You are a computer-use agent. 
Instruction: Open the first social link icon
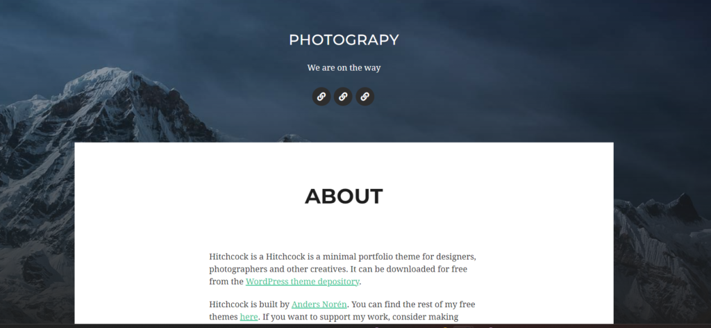click(x=321, y=97)
